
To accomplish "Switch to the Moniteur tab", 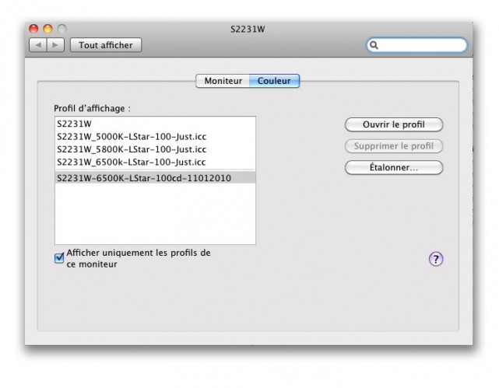I will tap(223, 81).
